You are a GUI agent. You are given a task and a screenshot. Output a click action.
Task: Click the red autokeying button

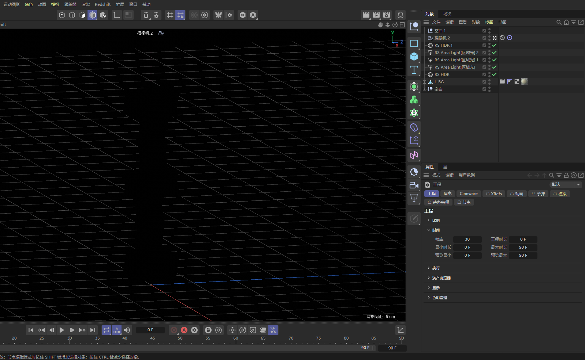tap(184, 330)
